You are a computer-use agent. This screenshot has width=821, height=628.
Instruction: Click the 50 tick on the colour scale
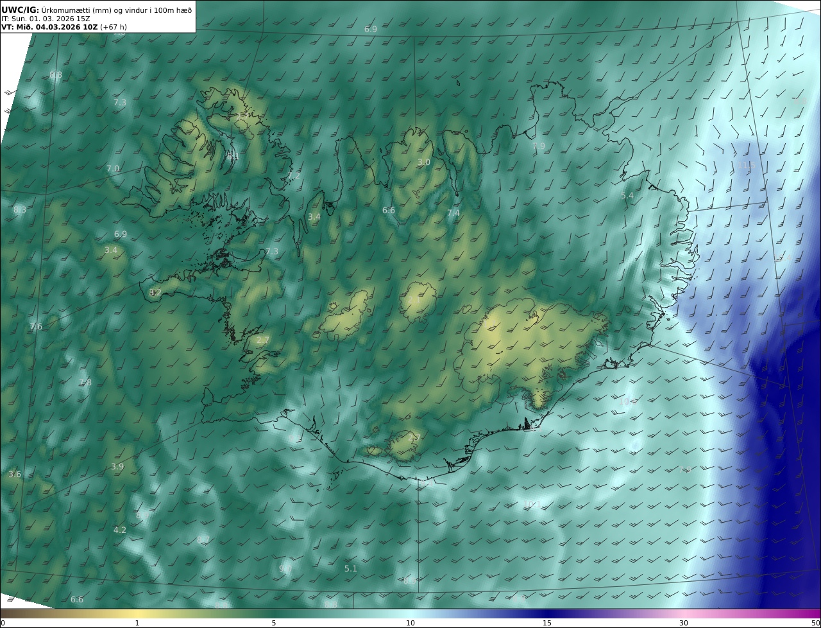(x=815, y=623)
